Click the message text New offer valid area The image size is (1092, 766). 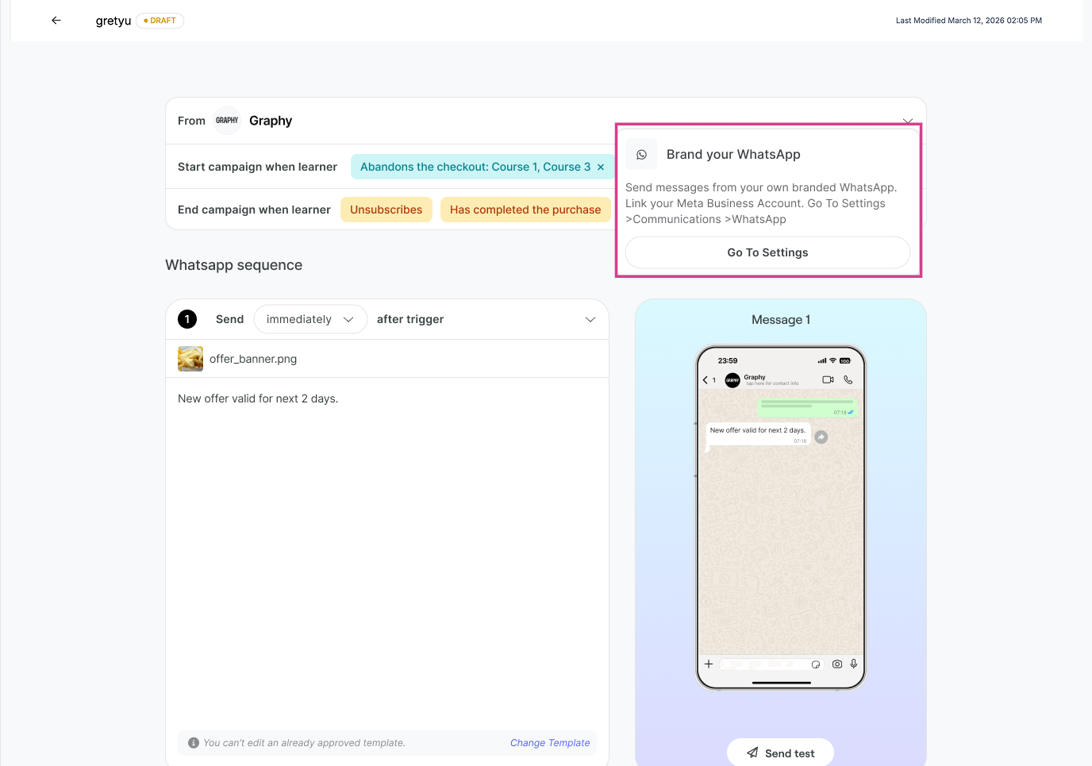click(258, 398)
